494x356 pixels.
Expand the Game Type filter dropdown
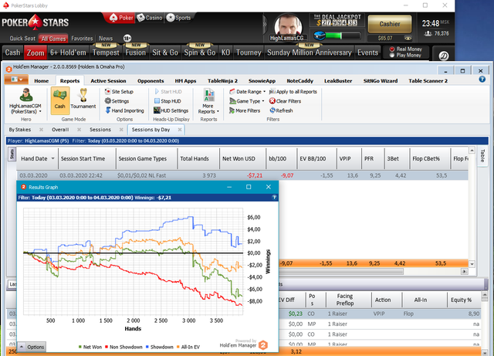click(x=247, y=101)
